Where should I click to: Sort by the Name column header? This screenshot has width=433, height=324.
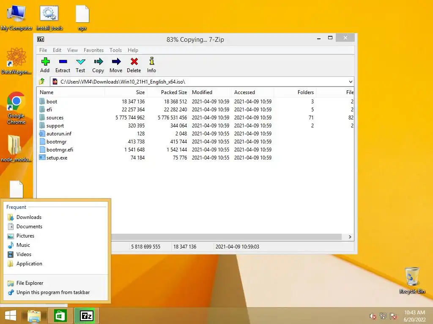(x=71, y=92)
